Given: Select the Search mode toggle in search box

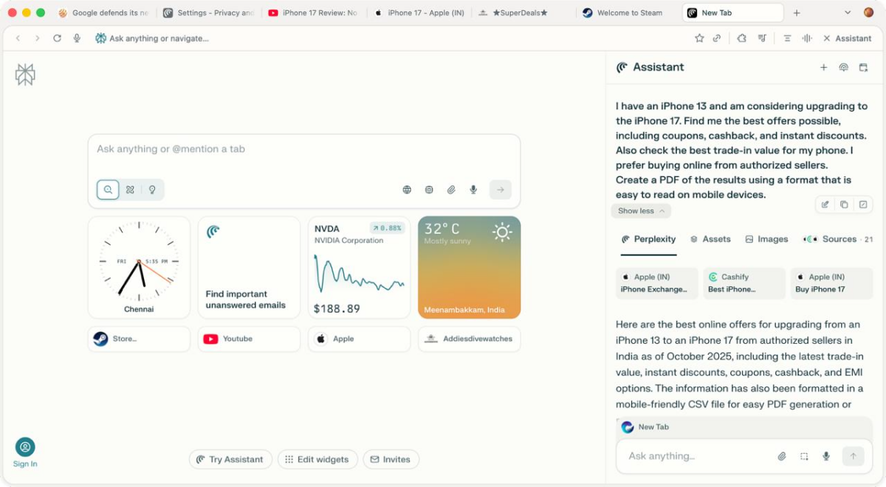Looking at the screenshot, I should tap(108, 190).
